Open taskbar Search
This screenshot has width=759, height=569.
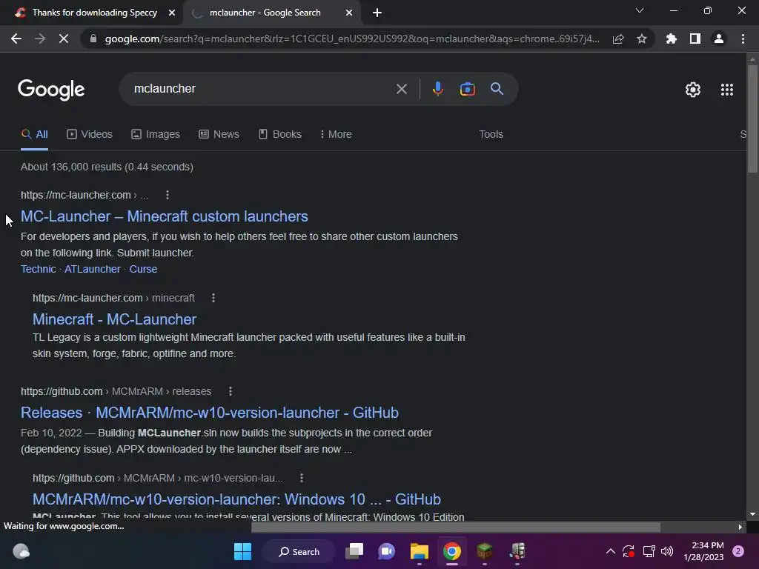pyautogui.click(x=298, y=551)
